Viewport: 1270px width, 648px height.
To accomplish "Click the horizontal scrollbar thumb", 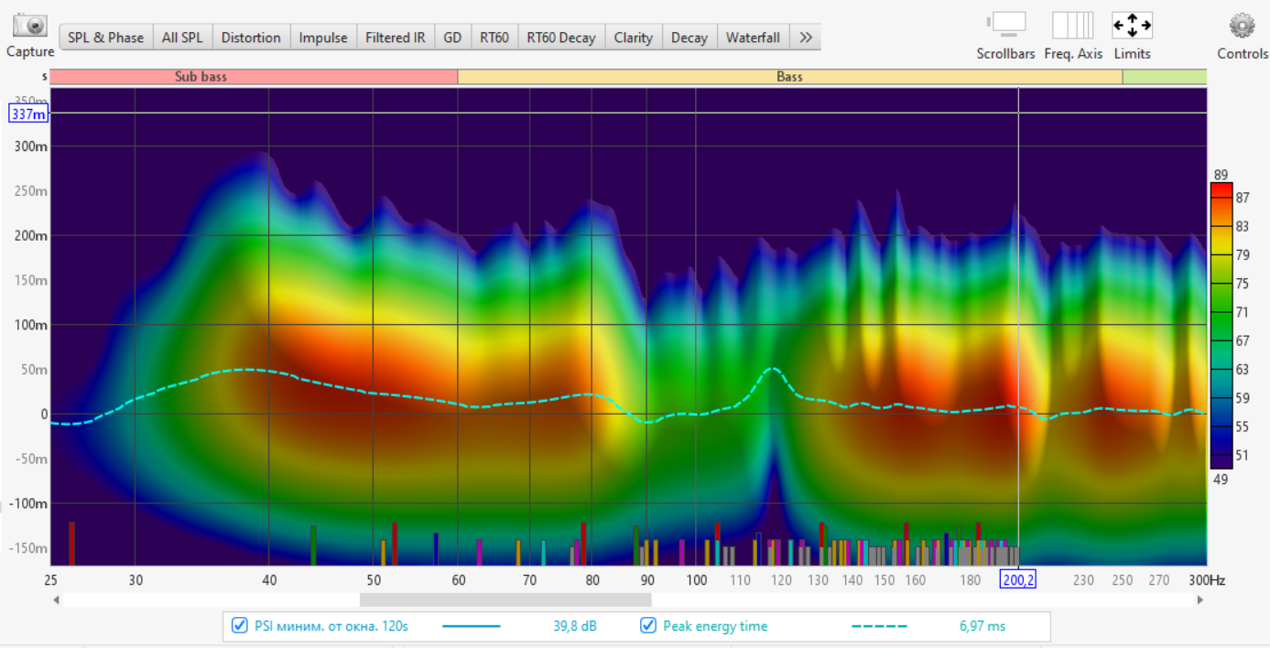I will click(505, 600).
